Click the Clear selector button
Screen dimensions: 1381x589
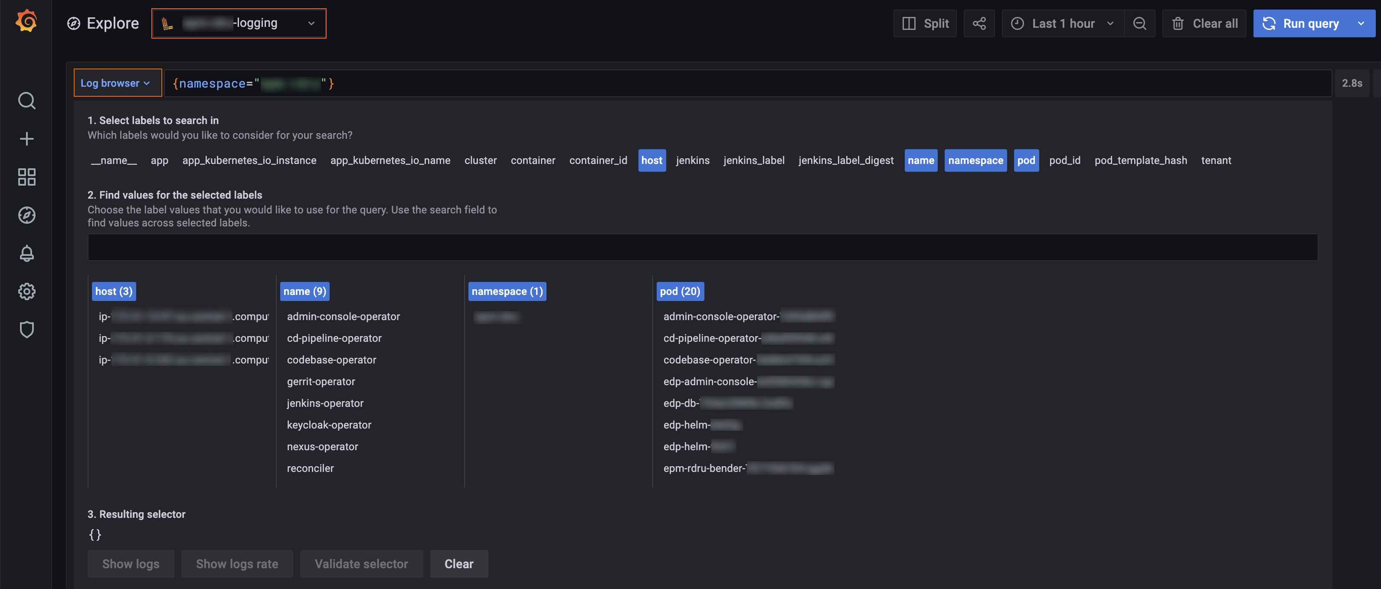pyautogui.click(x=458, y=564)
